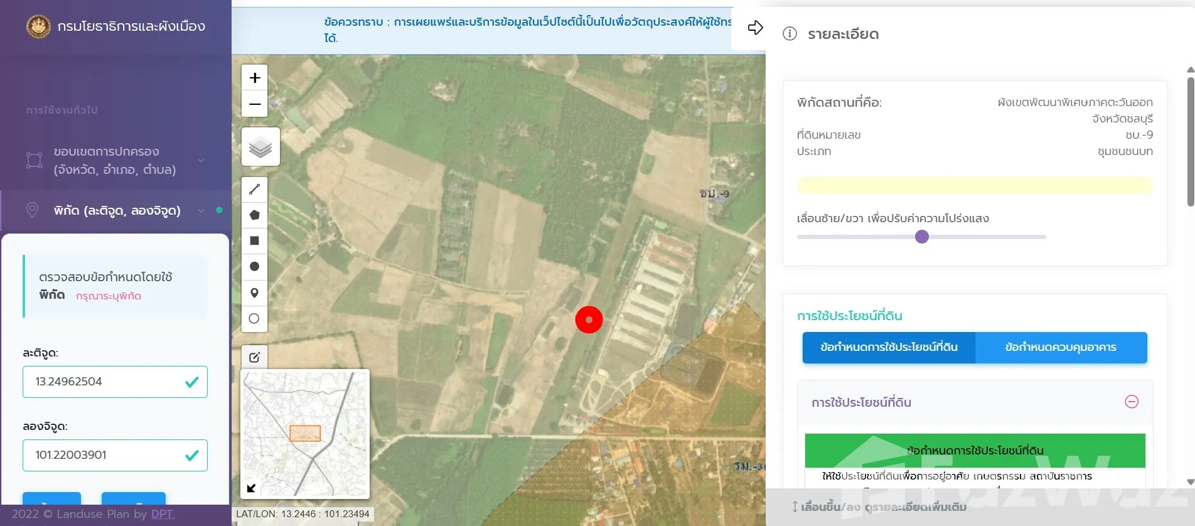Open the DPT link in footer
The width and height of the screenshot is (1195, 526).
(x=163, y=514)
